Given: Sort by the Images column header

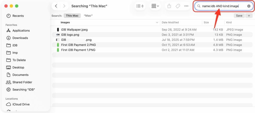Looking at the screenshot, I should (x=65, y=22).
